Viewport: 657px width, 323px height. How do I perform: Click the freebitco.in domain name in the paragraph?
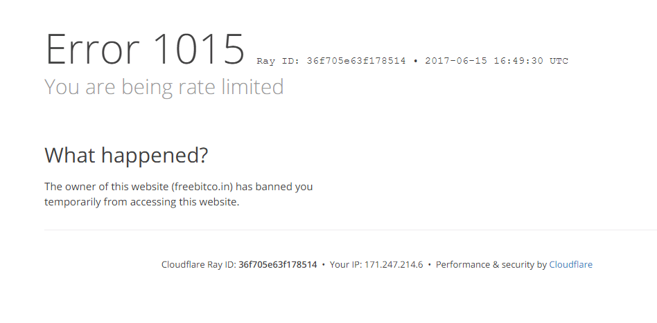coord(202,187)
